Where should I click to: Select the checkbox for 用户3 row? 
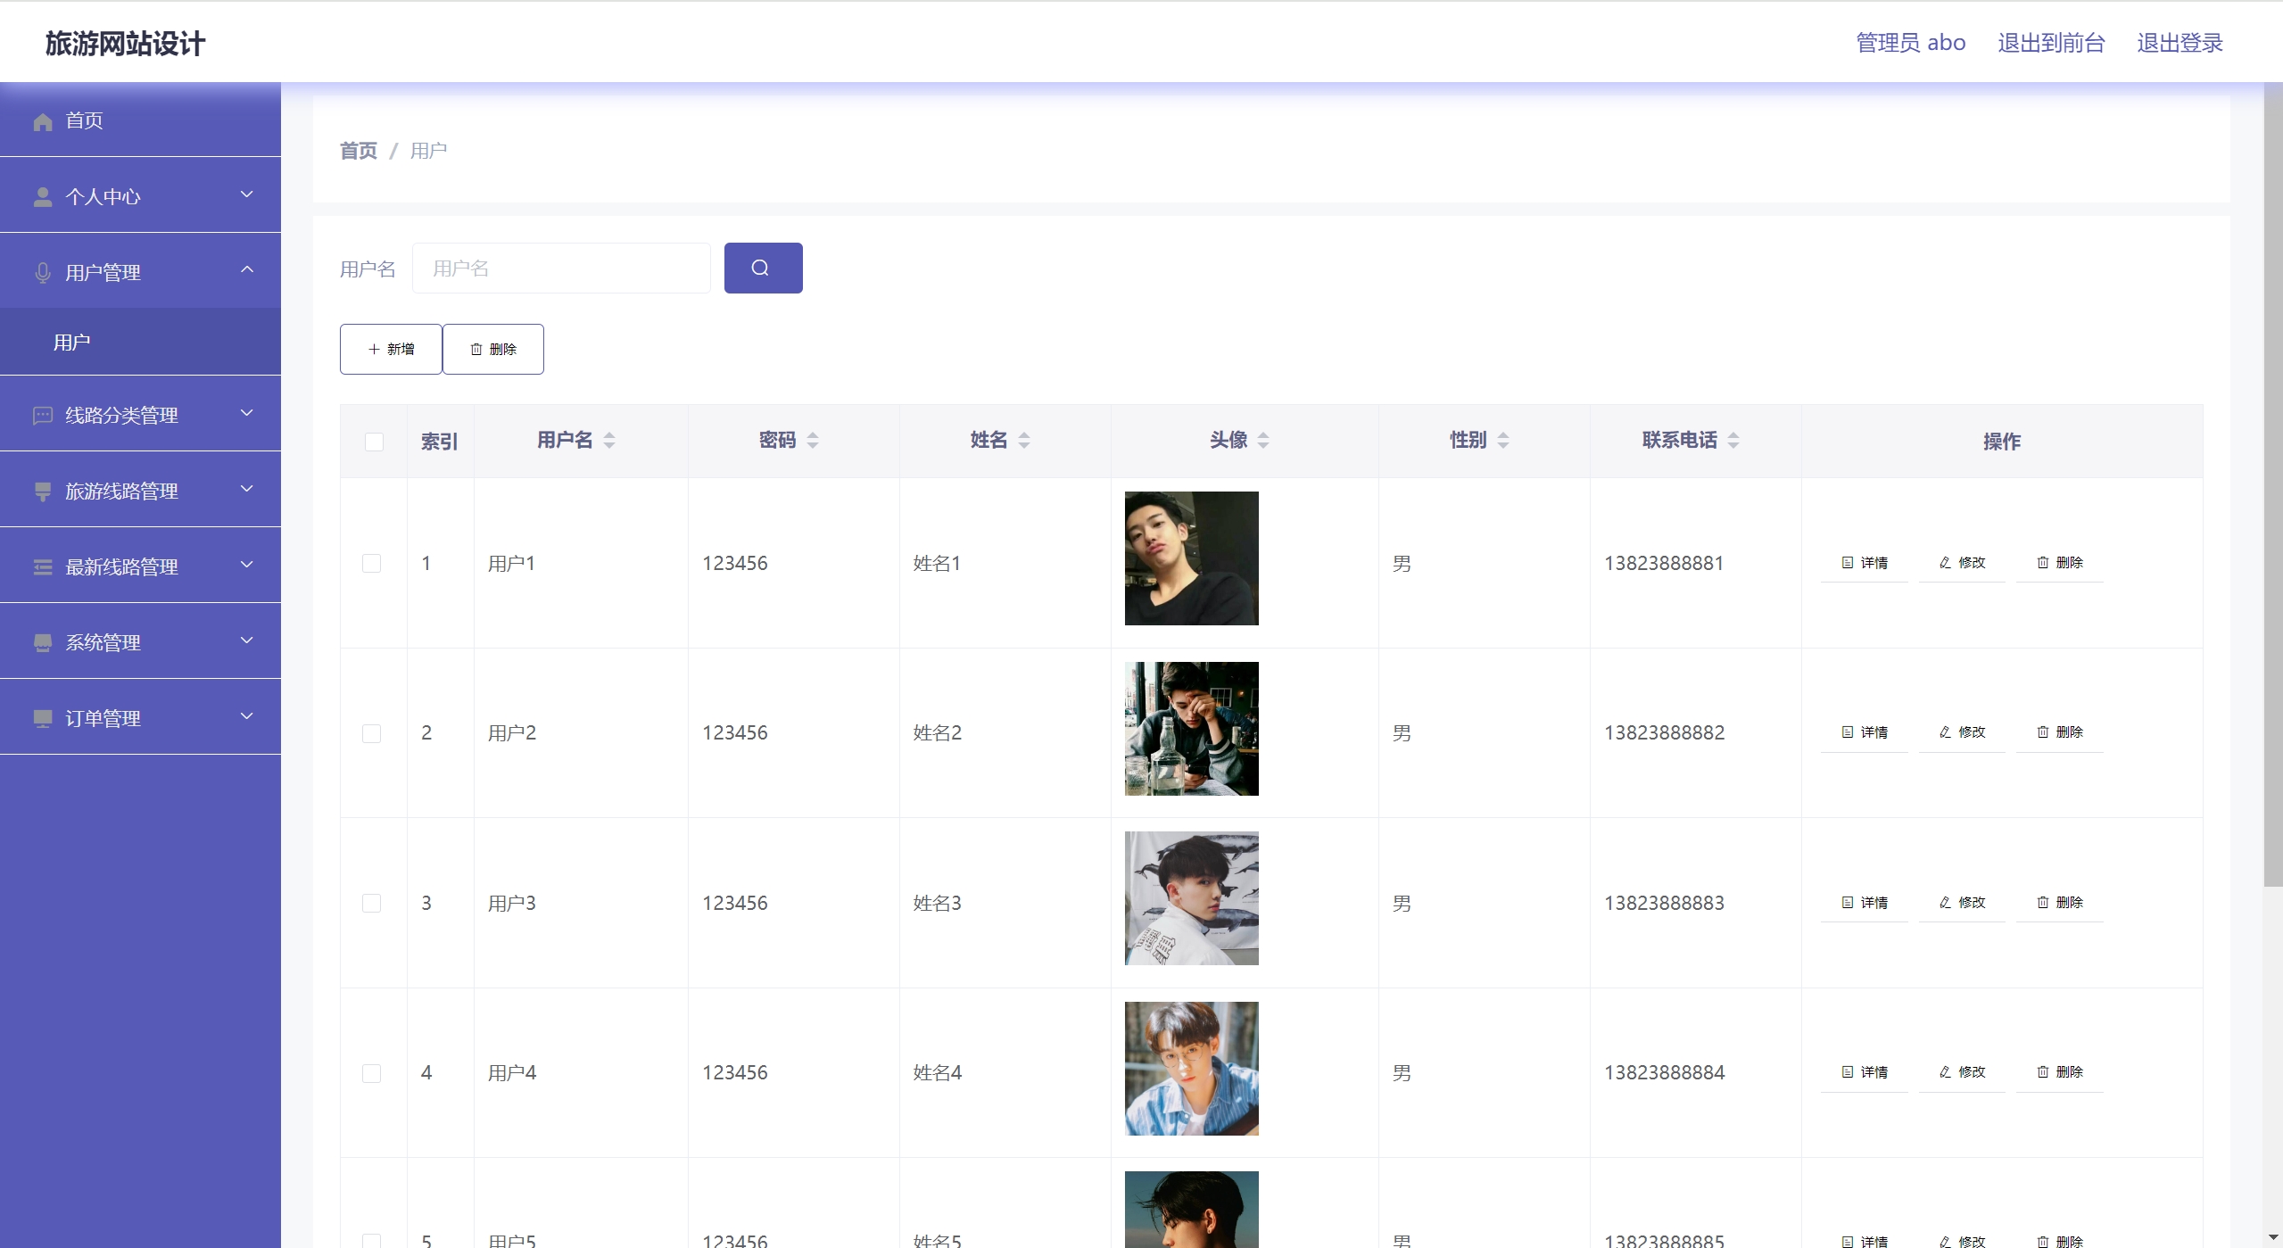click(372, 903)
